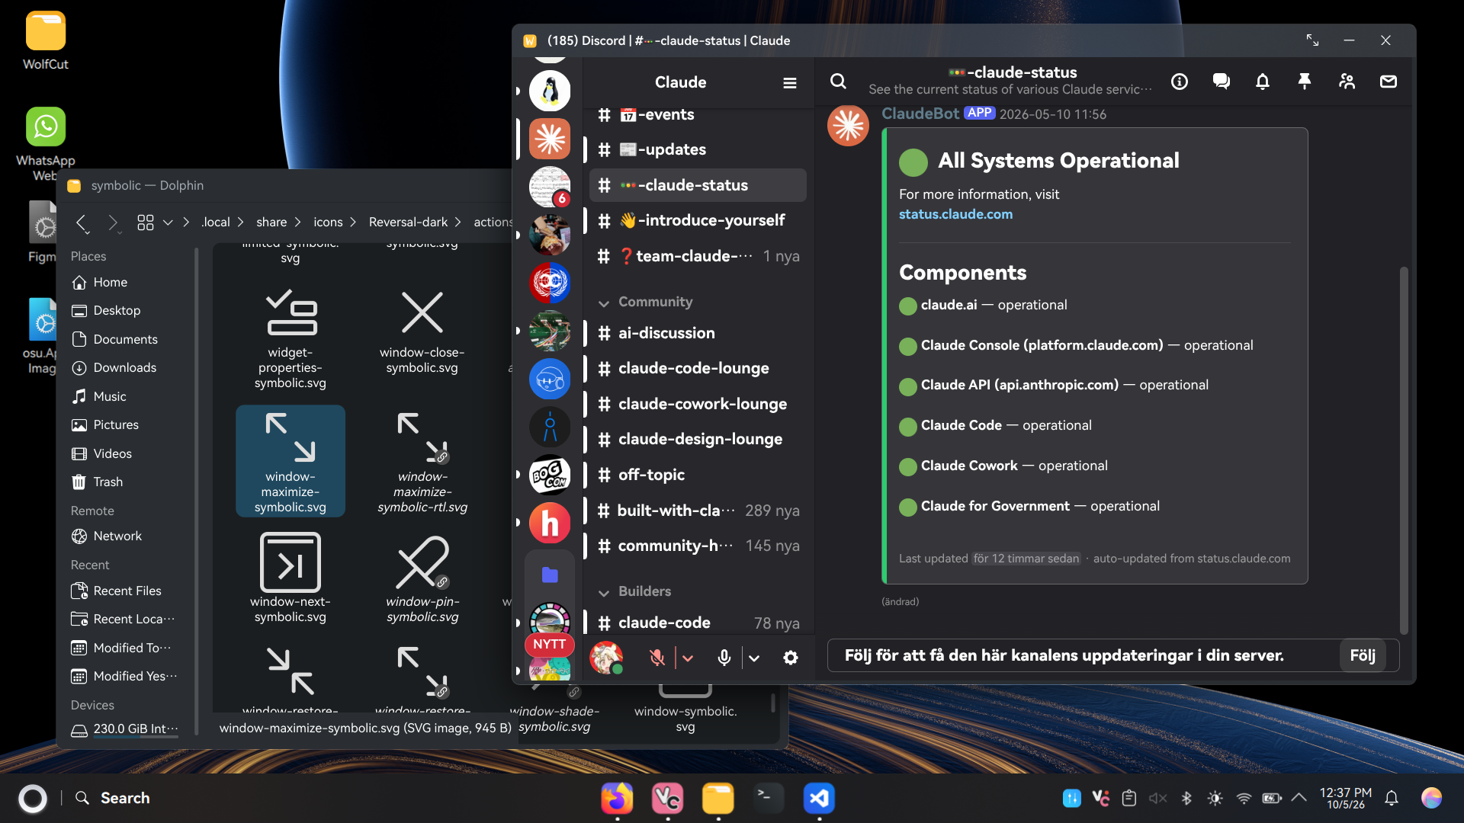This screenshot has width=1464, height=823.
Task: Open WolfCut desktop folder
Action: point(46,41)
